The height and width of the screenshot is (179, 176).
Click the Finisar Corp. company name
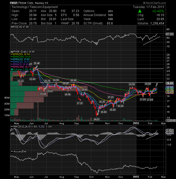[x=26, y=3]
